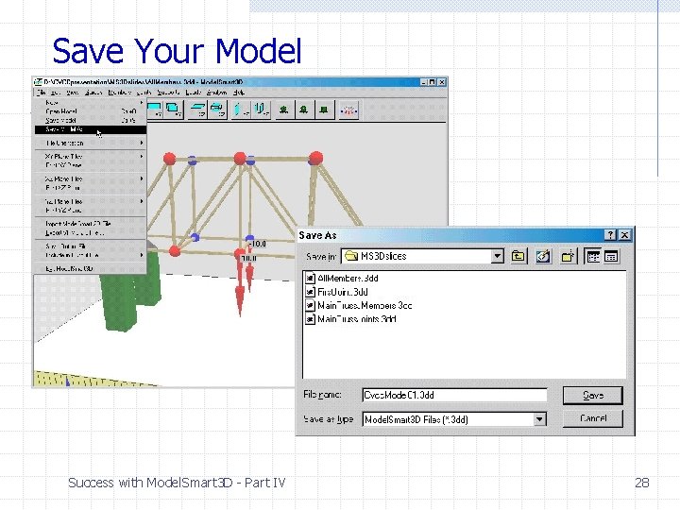Click the third cyan flat plane toolbar icon
This screenshot has width=680, height=510.
[x=198, y=110]
